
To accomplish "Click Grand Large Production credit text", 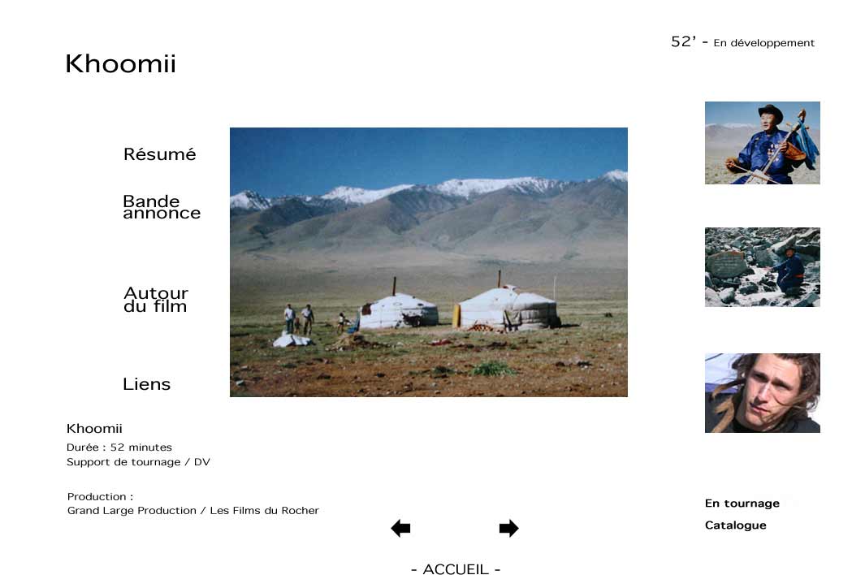I will click(132, 510).
